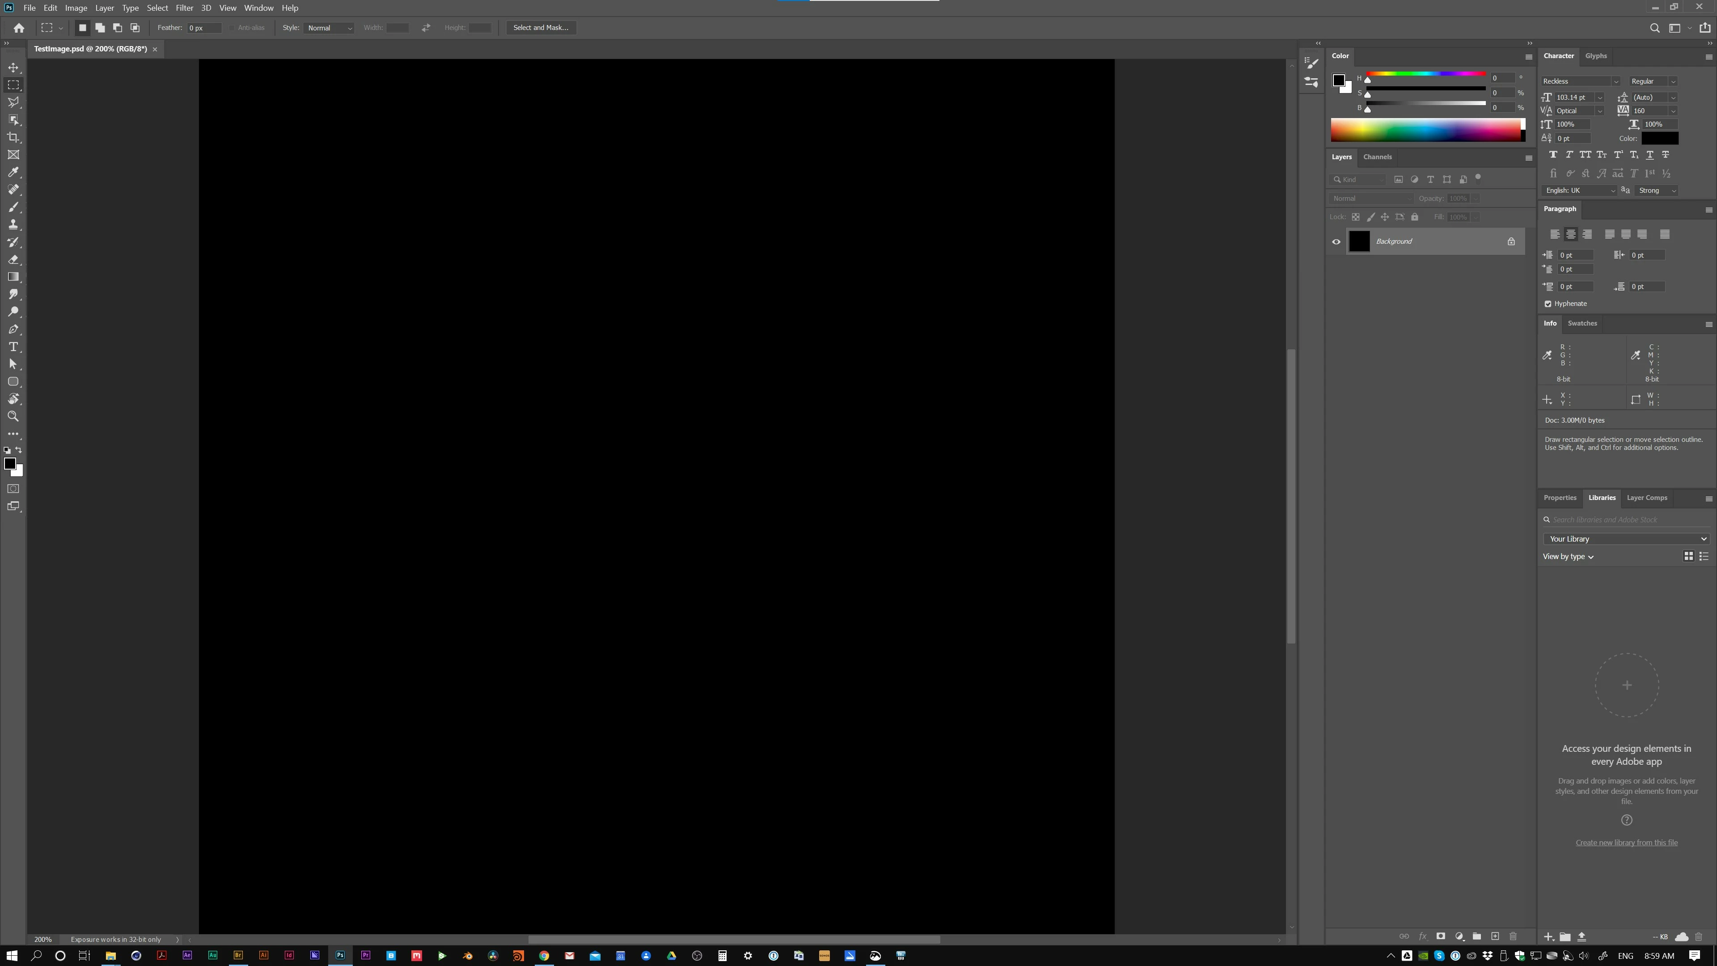This screenshot has width=1717, height=966.
Task: Click Create new library from this file
Action: (x=1626, y=843)
